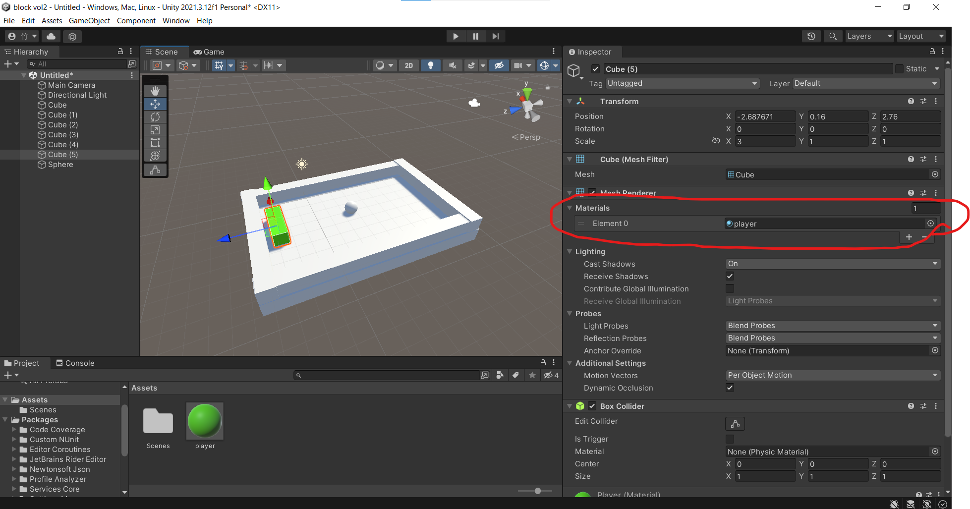Image resolution: width=970 pixels, height=509 pixels.
Task: Open Box Collider context menu dots
Action: 936,406
